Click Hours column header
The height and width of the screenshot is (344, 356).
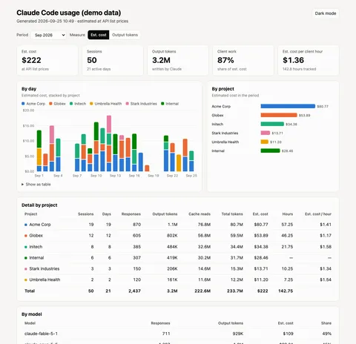(x=288, y=214)
